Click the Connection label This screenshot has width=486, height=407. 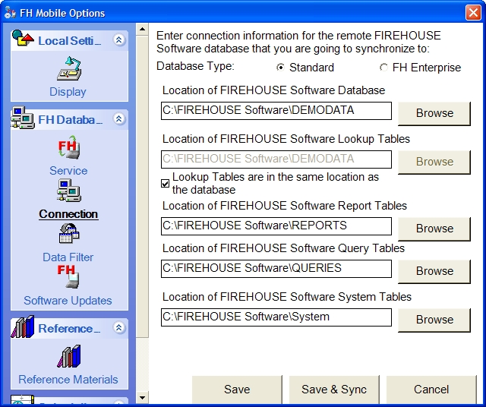[68, 214]
